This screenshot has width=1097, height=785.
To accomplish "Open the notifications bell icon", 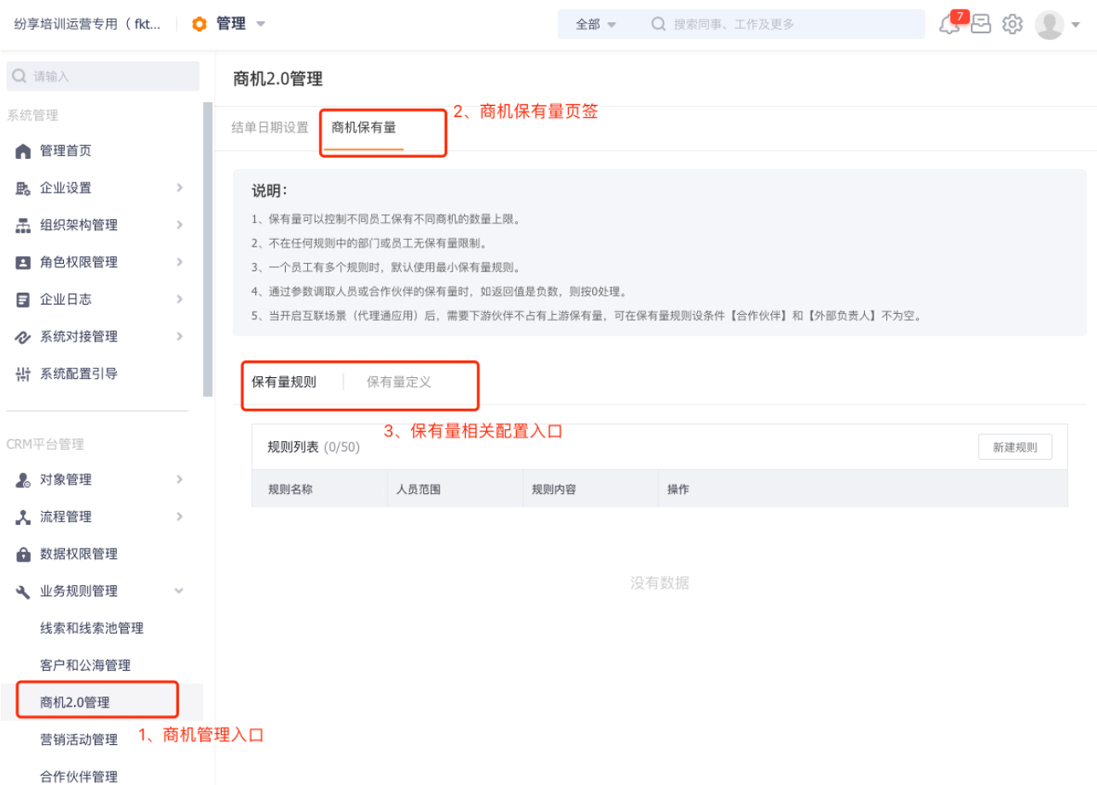I will (x=949, y=25).
